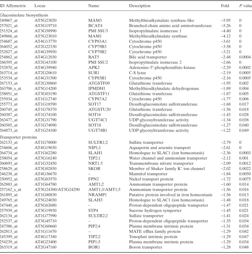Click gene name BOR1
This screenshot has width=252, height=254.
tap(94, 247)
